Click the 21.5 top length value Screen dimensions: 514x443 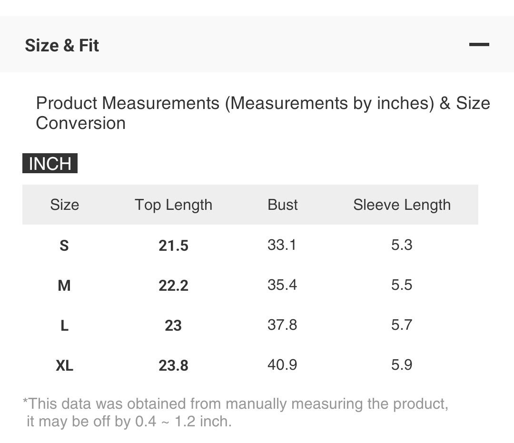pos(173,246)
